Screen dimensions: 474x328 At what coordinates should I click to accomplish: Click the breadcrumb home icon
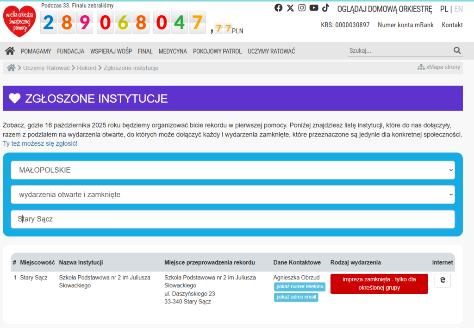(11, 68)
